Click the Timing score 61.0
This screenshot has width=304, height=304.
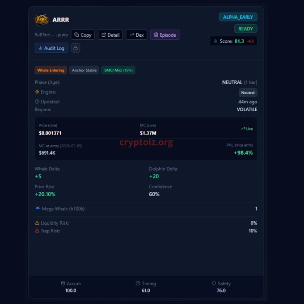click(x=146, y=291)
